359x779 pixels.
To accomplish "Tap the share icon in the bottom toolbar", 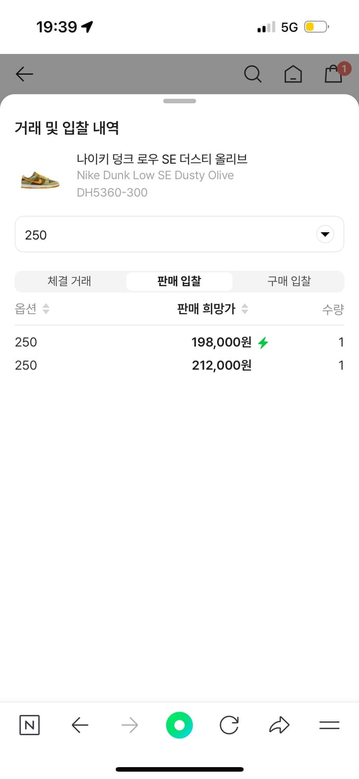I will coord(279,725).
